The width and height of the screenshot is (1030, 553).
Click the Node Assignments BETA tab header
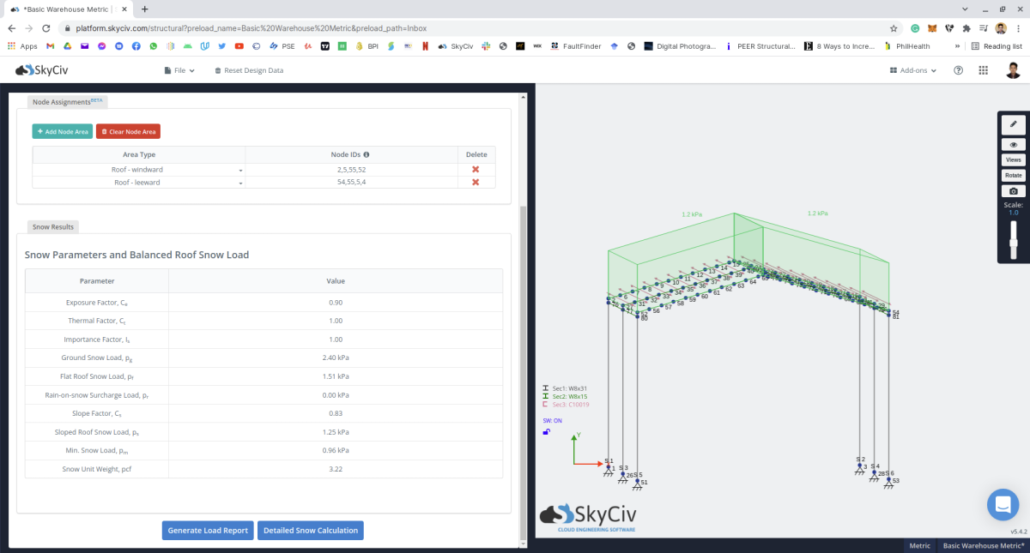pyautogui.click(x=67, y=100)
